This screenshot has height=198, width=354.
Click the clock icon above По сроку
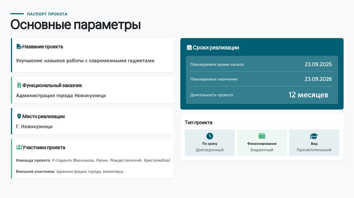pyautogui.click(x=210, y=136)
